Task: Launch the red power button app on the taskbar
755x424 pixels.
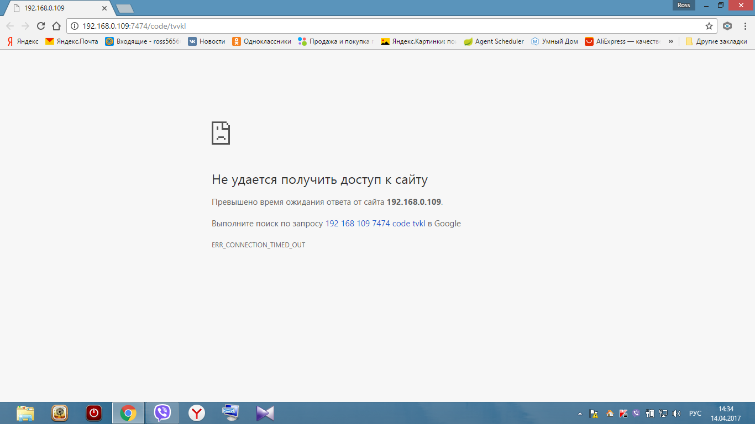Action: pyautogui.click(x=94, y=413)
